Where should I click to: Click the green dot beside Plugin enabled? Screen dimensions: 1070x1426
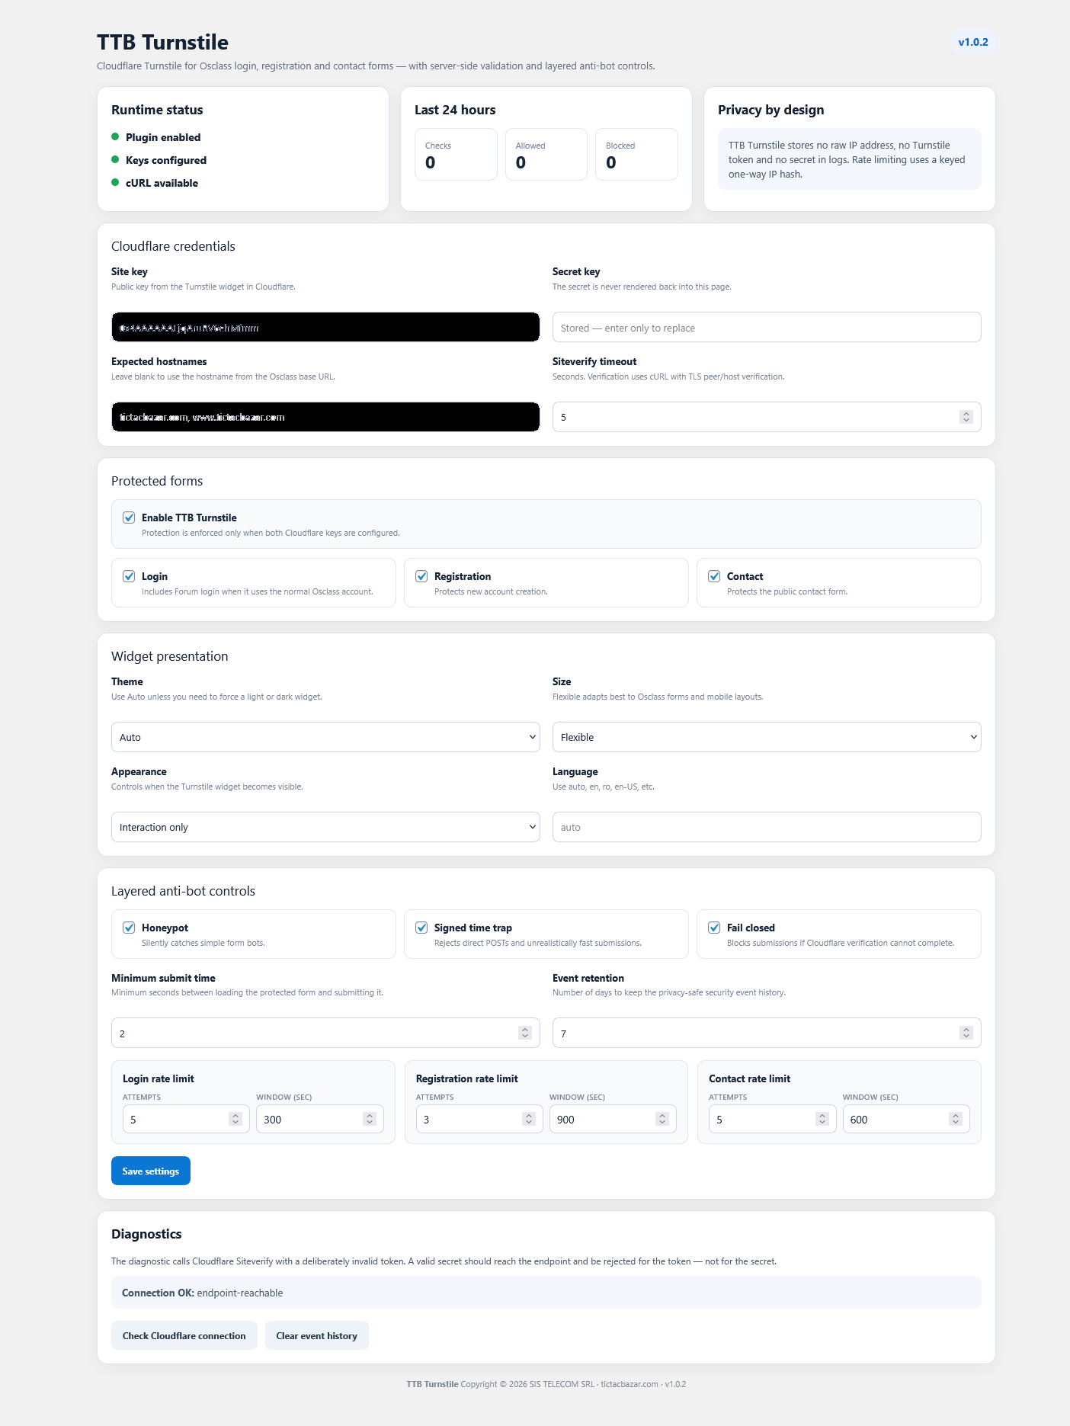point(115,137)
